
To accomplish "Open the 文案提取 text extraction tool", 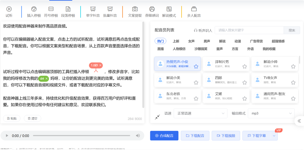I will [x=135, y=9].
